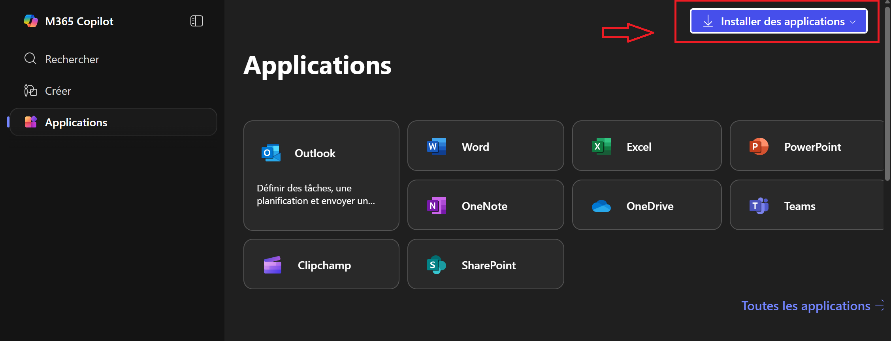Click the Clipchamp app icon
The width and height of the screenshot is (891, 341).
(273, 265)
